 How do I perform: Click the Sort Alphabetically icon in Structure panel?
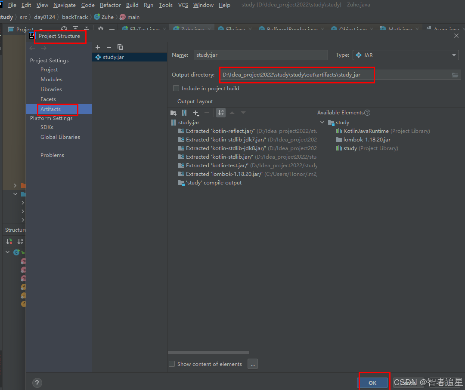click(20, 242)
